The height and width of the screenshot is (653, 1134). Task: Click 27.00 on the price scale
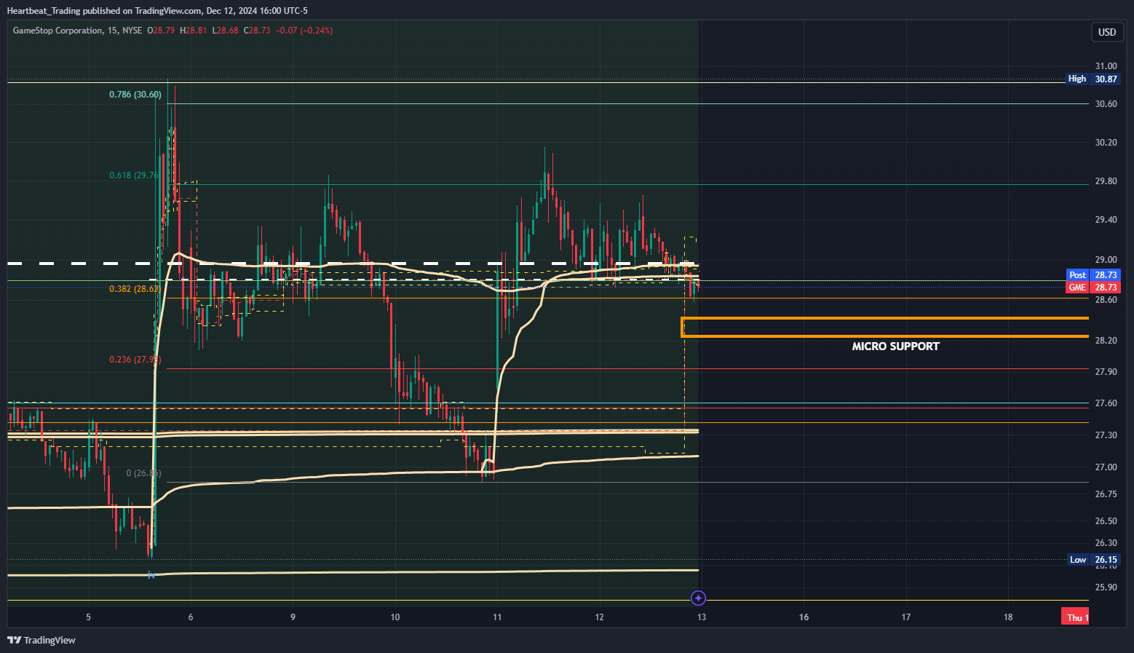point(1106,467)
